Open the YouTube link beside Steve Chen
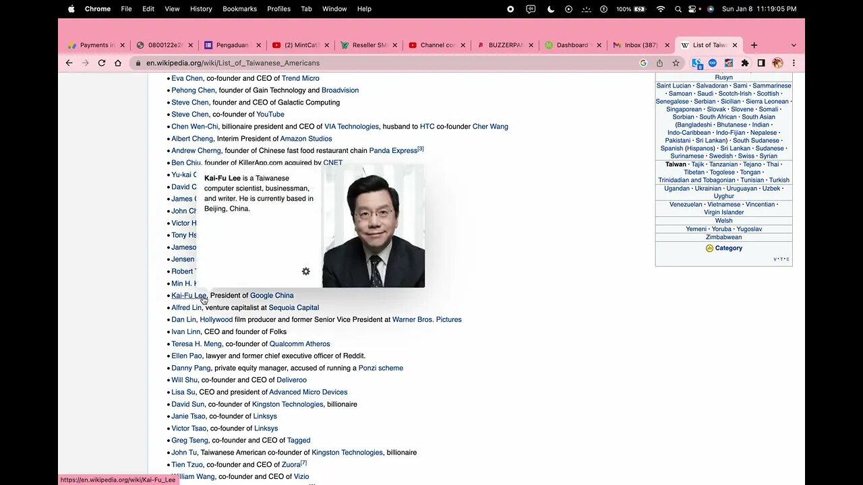This screenshot has width=863, height=485. coord(270,115)
